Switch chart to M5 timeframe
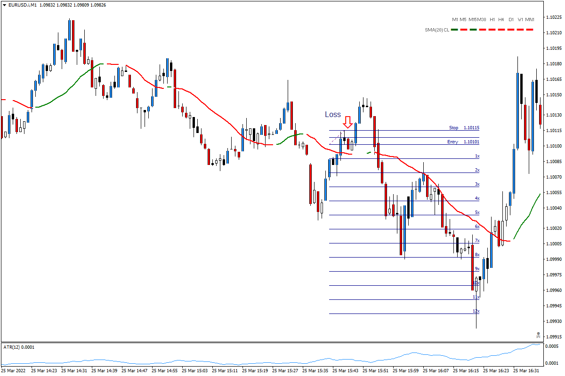 [x=463, y=20]
